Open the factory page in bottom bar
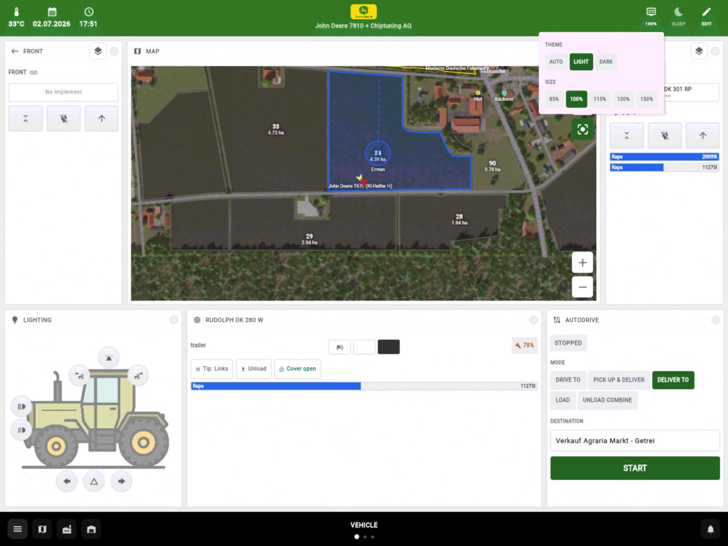The image size is (728, 546). click(x=67, y=529)
